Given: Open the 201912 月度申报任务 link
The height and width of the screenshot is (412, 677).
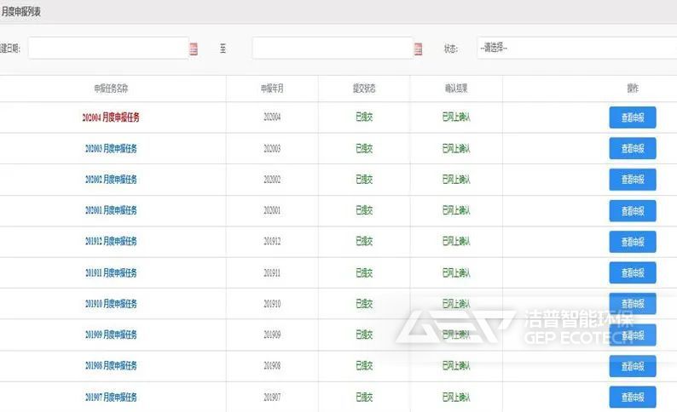Looking at the screenshot, I should 111,242.
